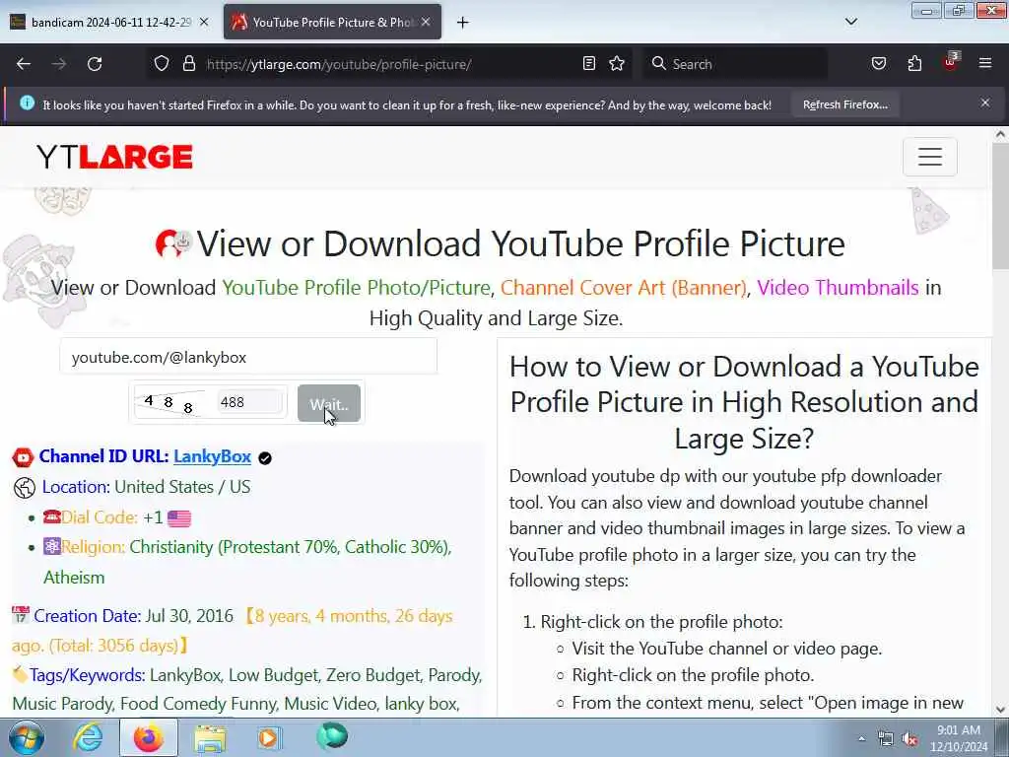This screenshot has width=1009, height=757.
Task: Open Windows Media Player taskbar icon
Action: point(269,737)
